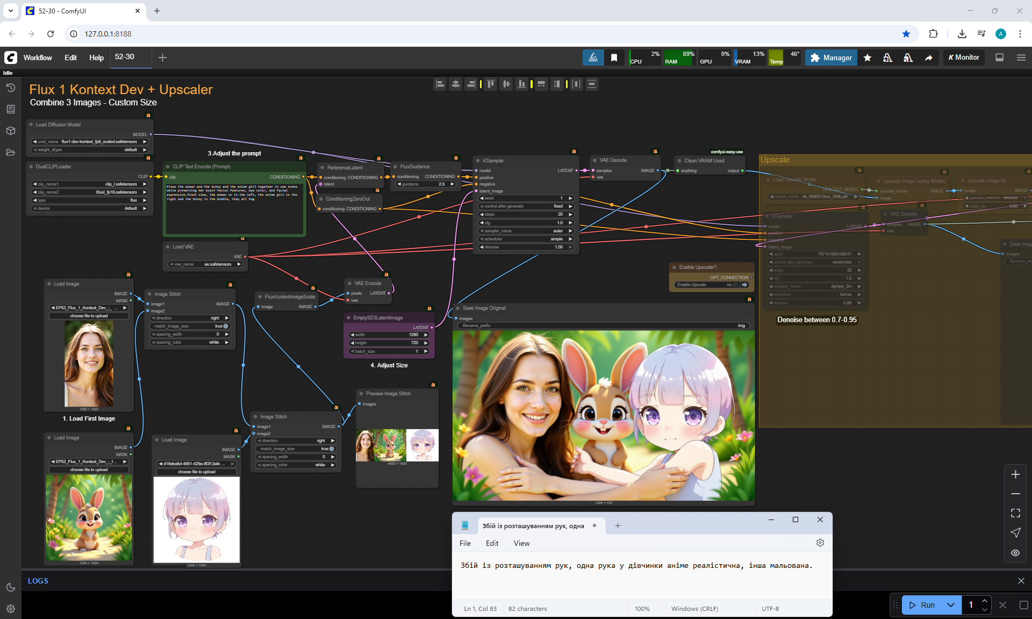The image size is (1032, 619).
Task: Open the Run button dropdown arrow
Action: (950, 604)
